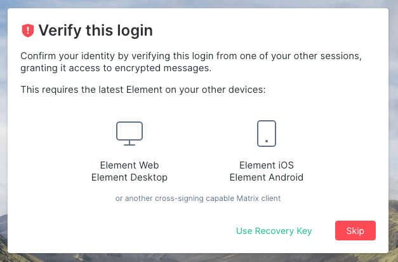This screenshot has height=262, width=398.
Task: Click the 'Verify this login' heading
Action: coord(96,30)
